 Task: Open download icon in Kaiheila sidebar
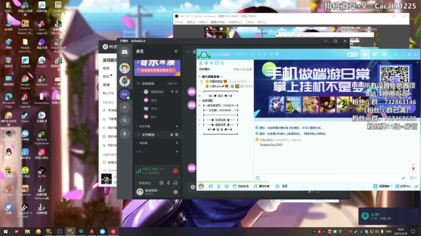click(x=125, y=133)
